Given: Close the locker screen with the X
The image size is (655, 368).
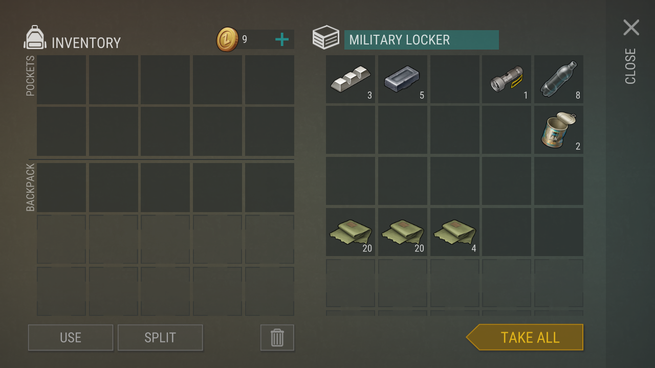Looking at the screenshot, I should pyautogui.click(x=631, y=28).
